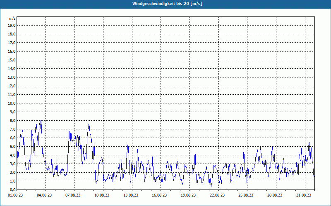
Task: Select the 2,0 y-axis value
Action: pos(12,172)
